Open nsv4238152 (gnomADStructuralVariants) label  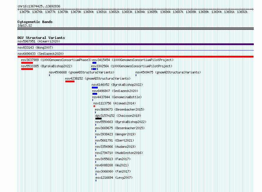[98, 78]
